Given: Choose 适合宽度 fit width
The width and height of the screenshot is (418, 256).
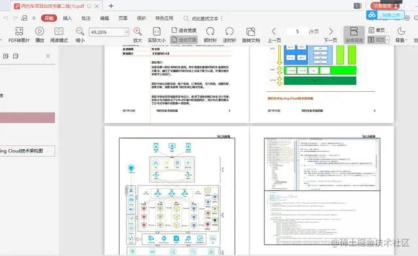Looking at the screenshot, I should [x=184, y=30].
